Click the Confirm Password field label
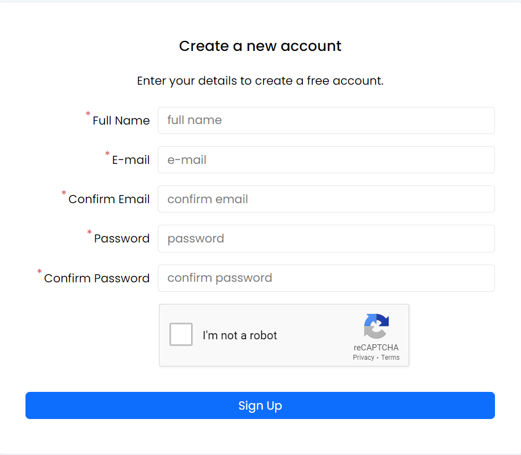The image size is (521, 455). pos(97,278)
